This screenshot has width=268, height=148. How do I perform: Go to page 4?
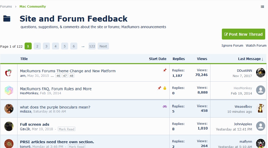click(x=56, y=46)
